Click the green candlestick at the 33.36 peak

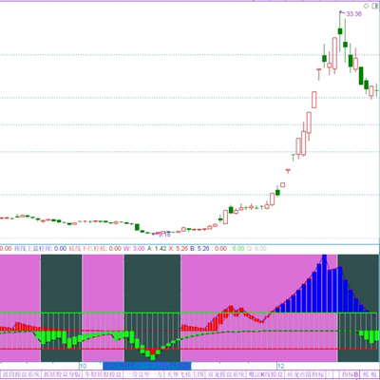[340, 31]
